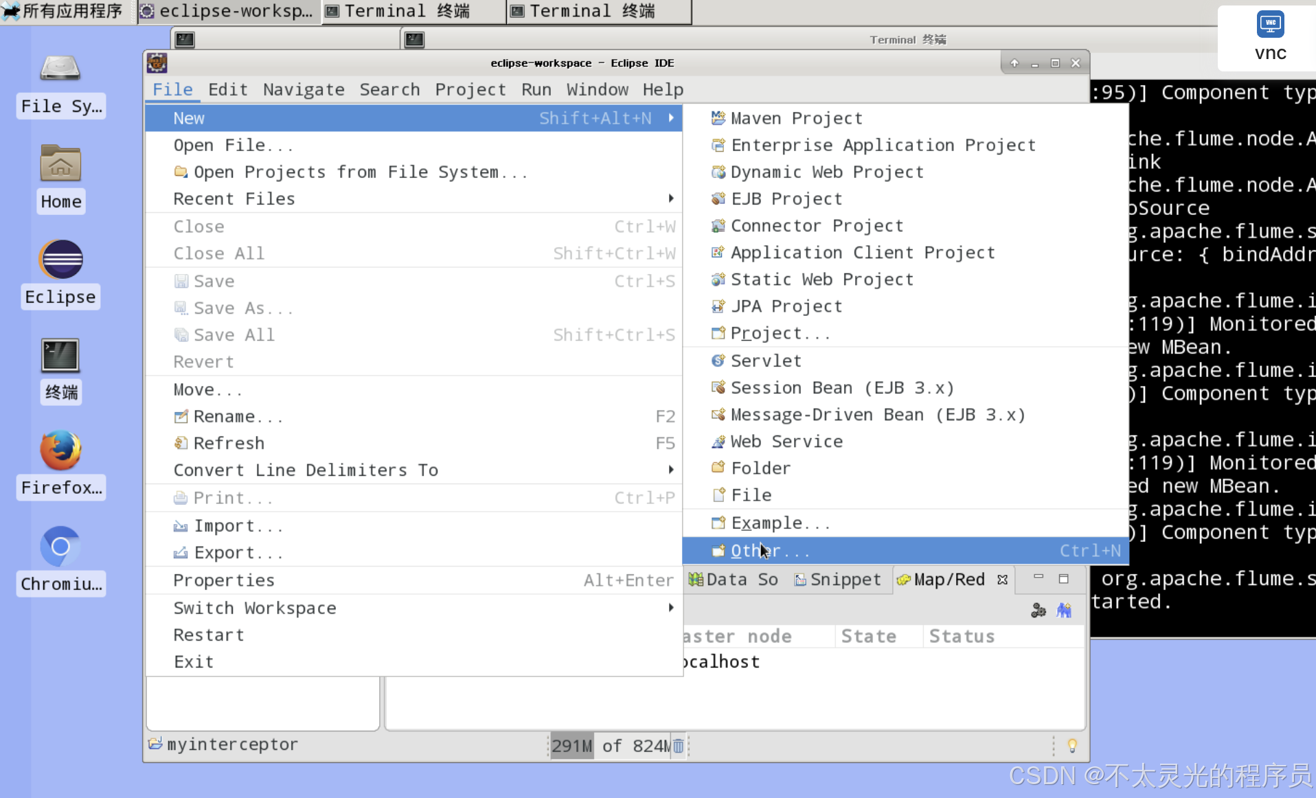Screen dimensions: 1316x798
Task: Pick Connector Project option
Action: (905, 225)
